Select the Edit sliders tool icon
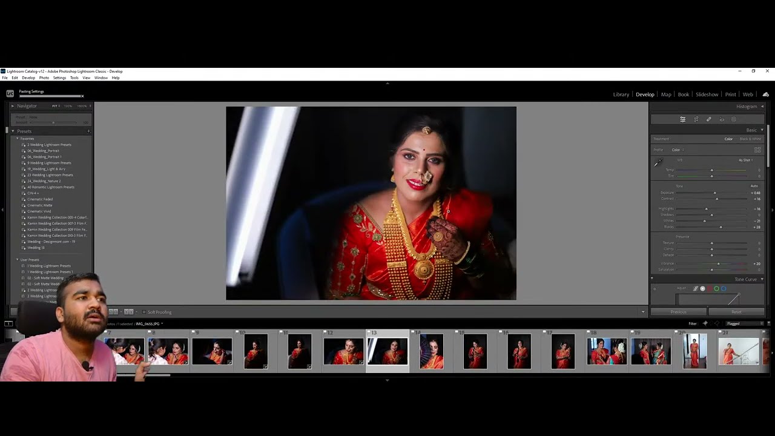This screenshot has width=775, height=436. (x=682, y=119)
